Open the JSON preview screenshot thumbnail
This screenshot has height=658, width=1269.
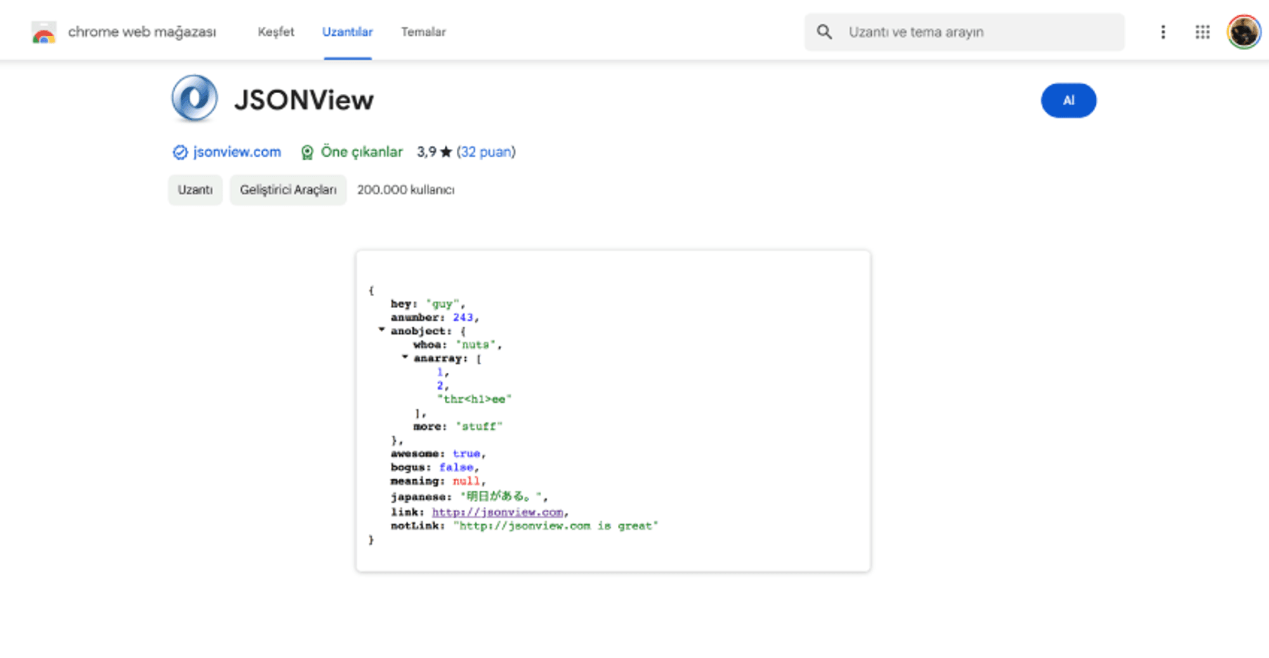(x=613, y=411)
